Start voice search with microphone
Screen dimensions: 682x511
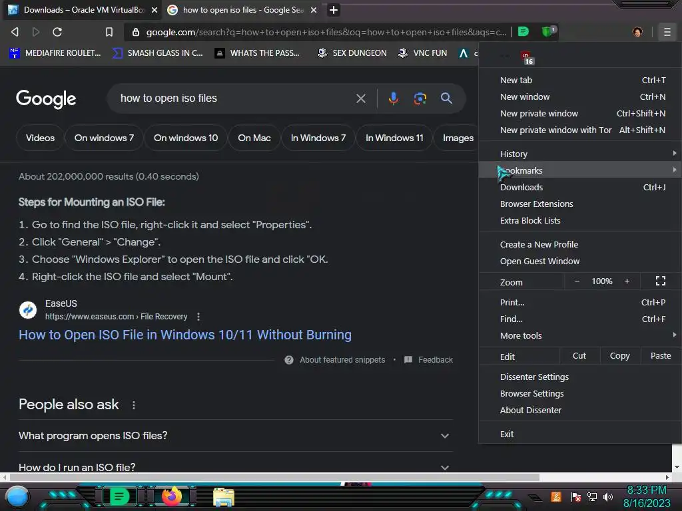point(393,98)
